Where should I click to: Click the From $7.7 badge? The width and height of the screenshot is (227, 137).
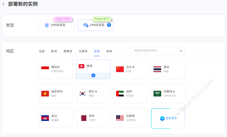coord(102,19)
